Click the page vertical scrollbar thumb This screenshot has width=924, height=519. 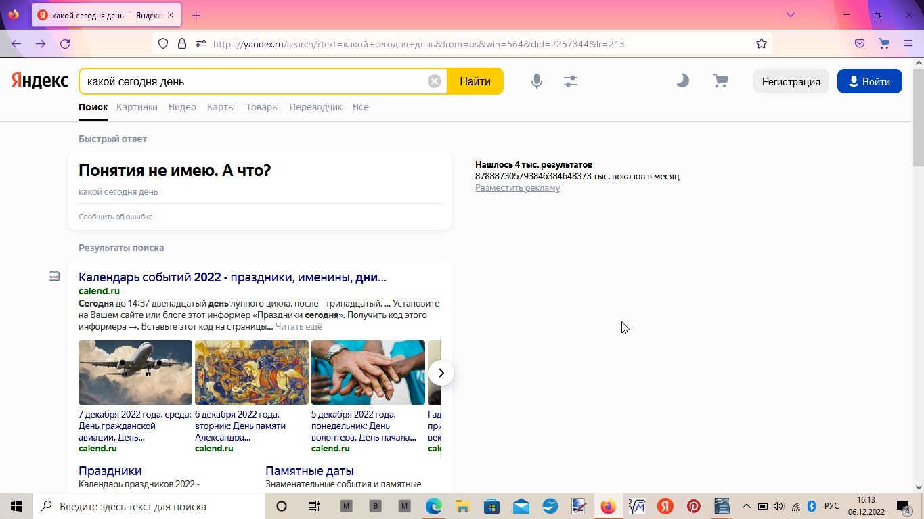point(919,117)
